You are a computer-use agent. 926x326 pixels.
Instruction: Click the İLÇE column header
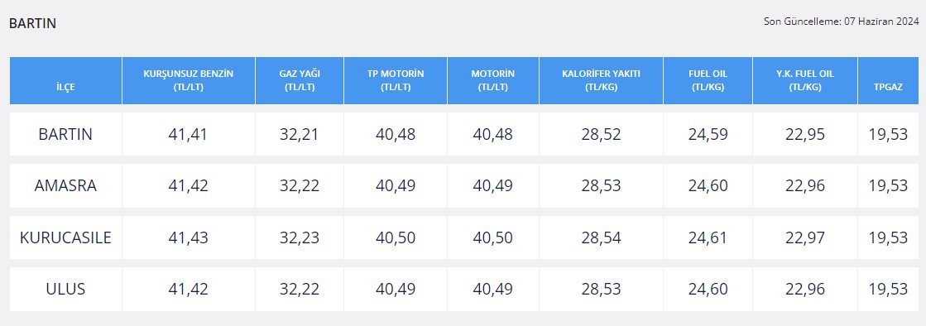65,81
